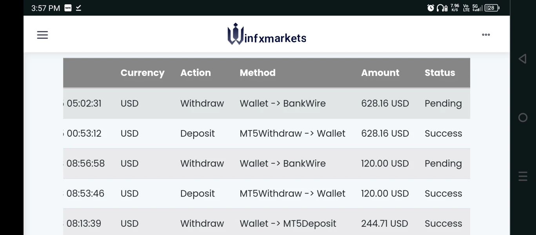Click the 05:02:31 transaction row timestamp
The width and height of the screenshot is (536, 235).
tap(84, 103)
